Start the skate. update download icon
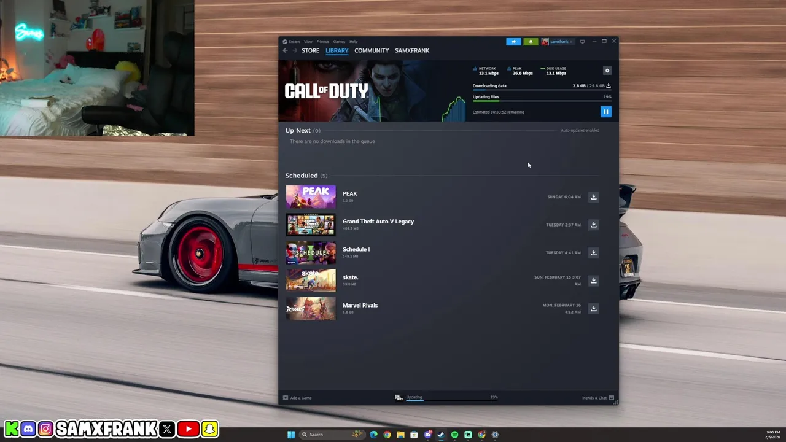The height and width of the screenshot is (442, 786). [x=593, y=281]
